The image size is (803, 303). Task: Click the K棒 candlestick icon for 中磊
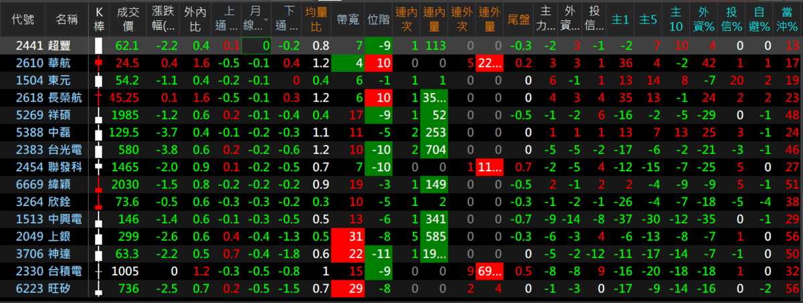[x=99, y=132]
